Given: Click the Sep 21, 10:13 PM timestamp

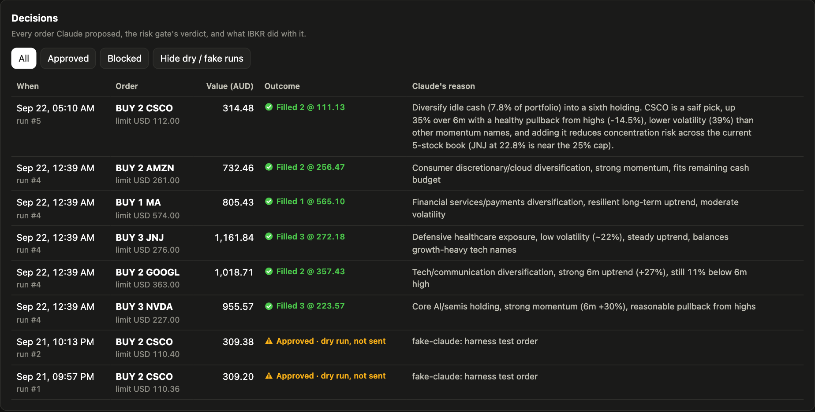Looking at the screenshot, I should (x=56, y=342).
